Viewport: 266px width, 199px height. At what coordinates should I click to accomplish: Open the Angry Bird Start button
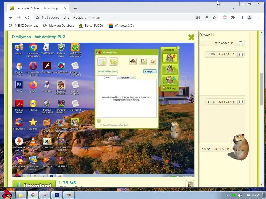point(7,195)
